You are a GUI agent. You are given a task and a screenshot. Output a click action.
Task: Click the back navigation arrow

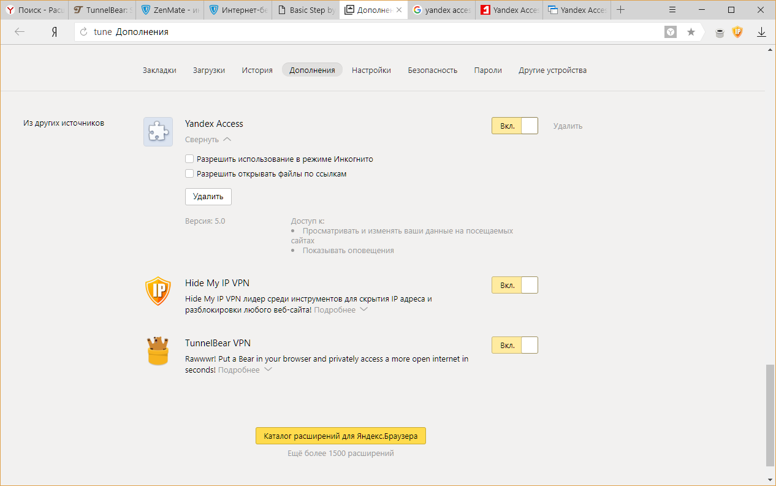[x=20, y=32]
